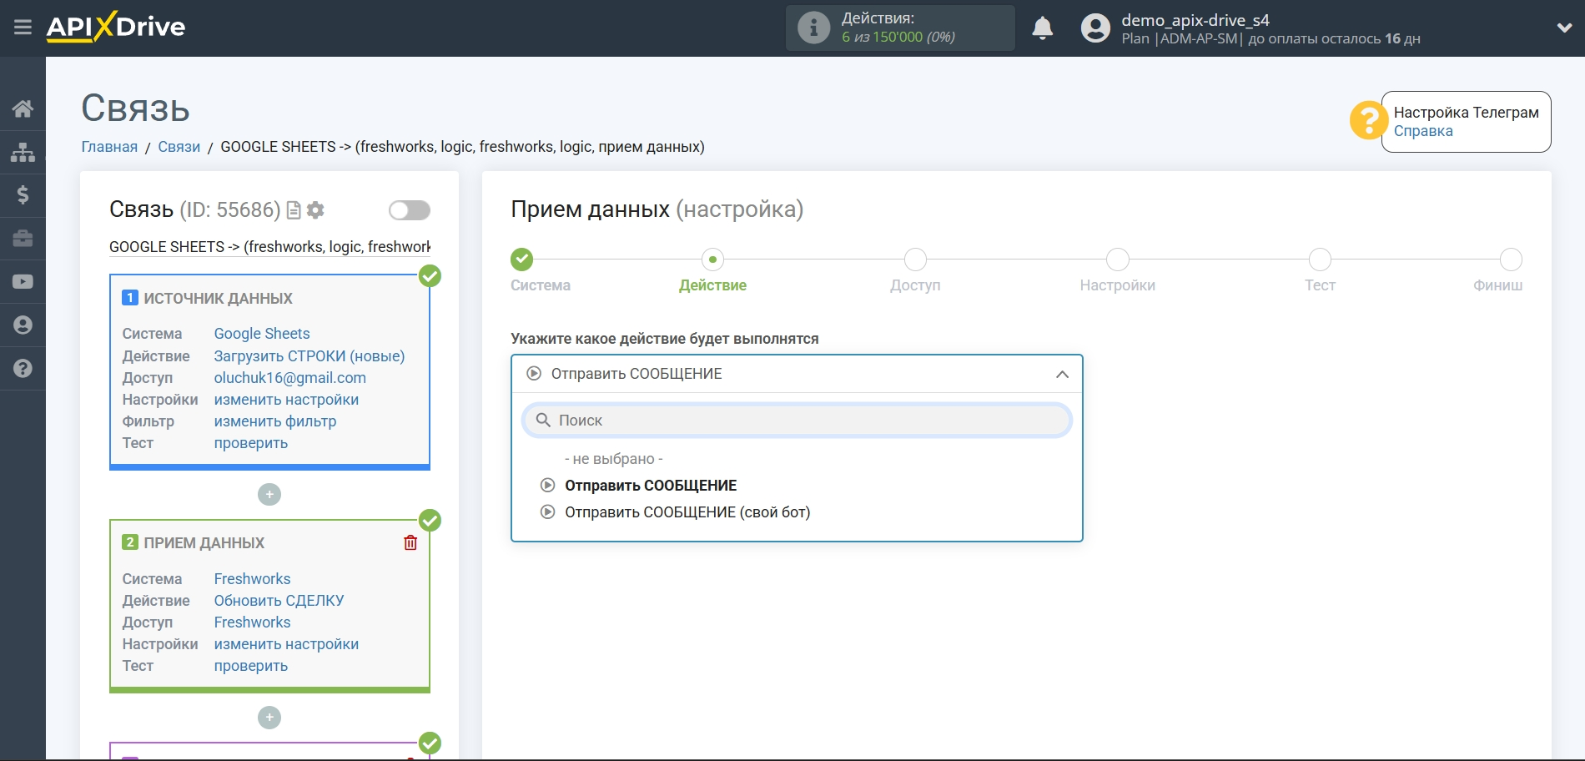The height and width of the screenshot is (761, 1585).
Task: Open the video tutorials YouTube icon
Action: 23,282
